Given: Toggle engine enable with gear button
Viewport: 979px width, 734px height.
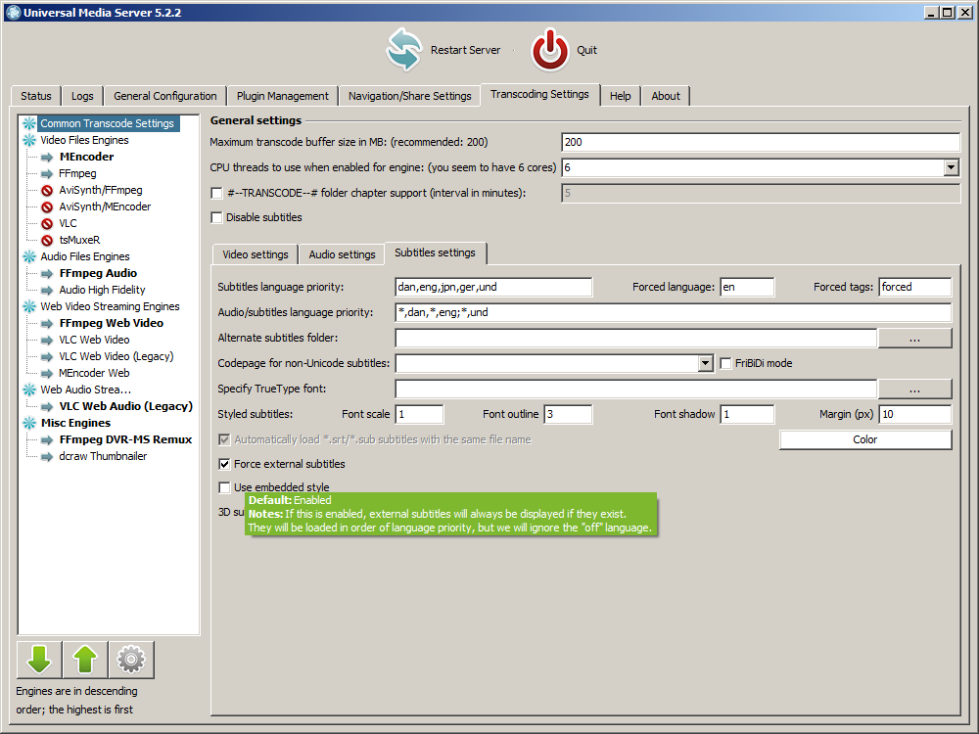Looking at the screenshot, I should coord(131,660).
